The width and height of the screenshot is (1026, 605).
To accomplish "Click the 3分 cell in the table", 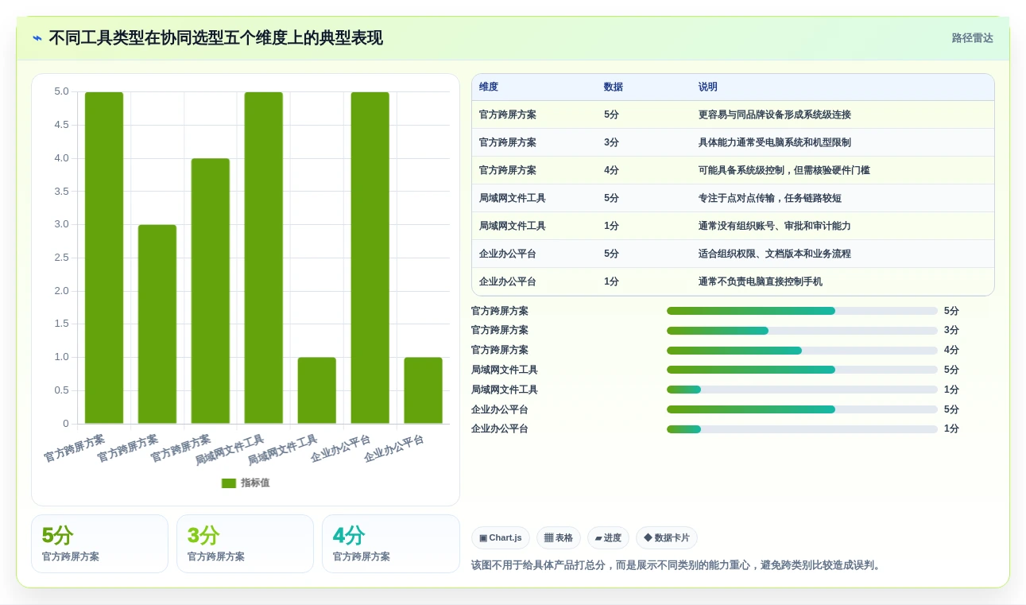I will [611, 143].
